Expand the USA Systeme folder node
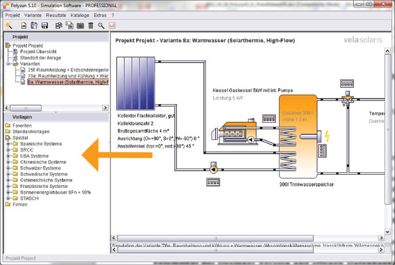The image size is (395, 265). pos(8,156)
